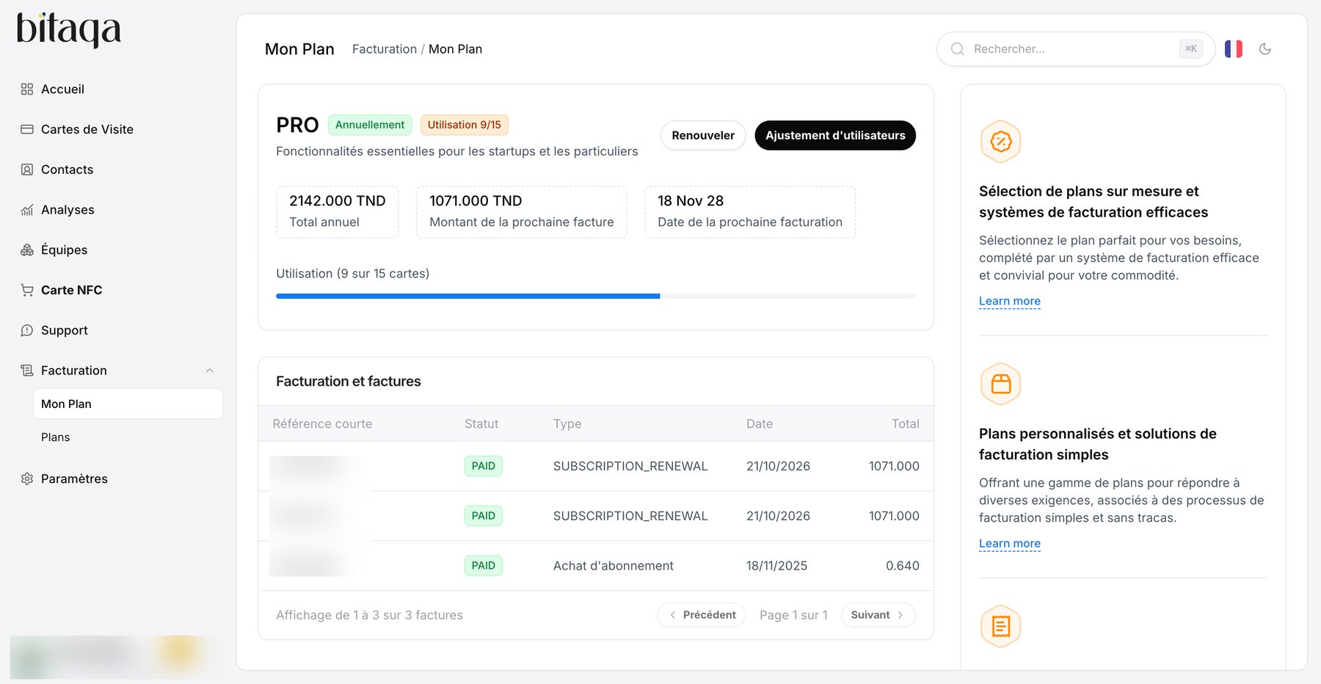Click the Total column header

906,424
